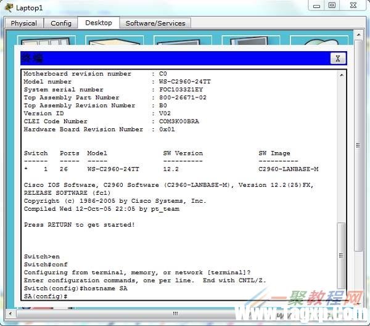Click the outer vertical scrollbar thumb
Image resolution: width=370 pixels, height=326 pixels.
[358, 145]
